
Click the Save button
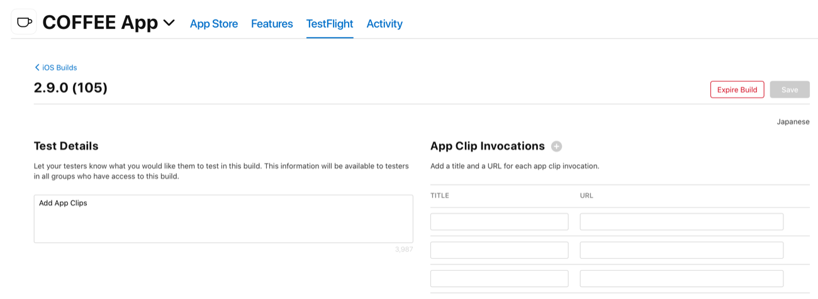click(x=790, y=89)
